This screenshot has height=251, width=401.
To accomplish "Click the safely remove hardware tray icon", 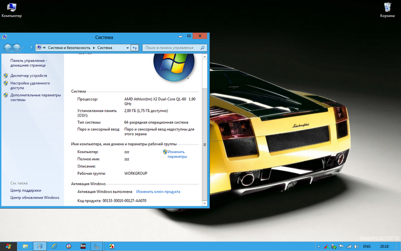I will point(334,246).
